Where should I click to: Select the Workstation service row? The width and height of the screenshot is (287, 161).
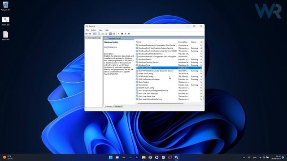coord(169,85)
